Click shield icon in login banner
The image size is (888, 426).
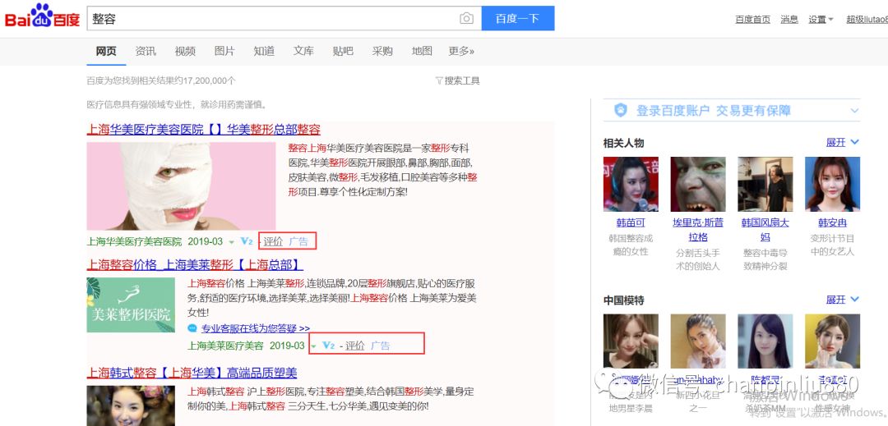(x=621, y=110)
